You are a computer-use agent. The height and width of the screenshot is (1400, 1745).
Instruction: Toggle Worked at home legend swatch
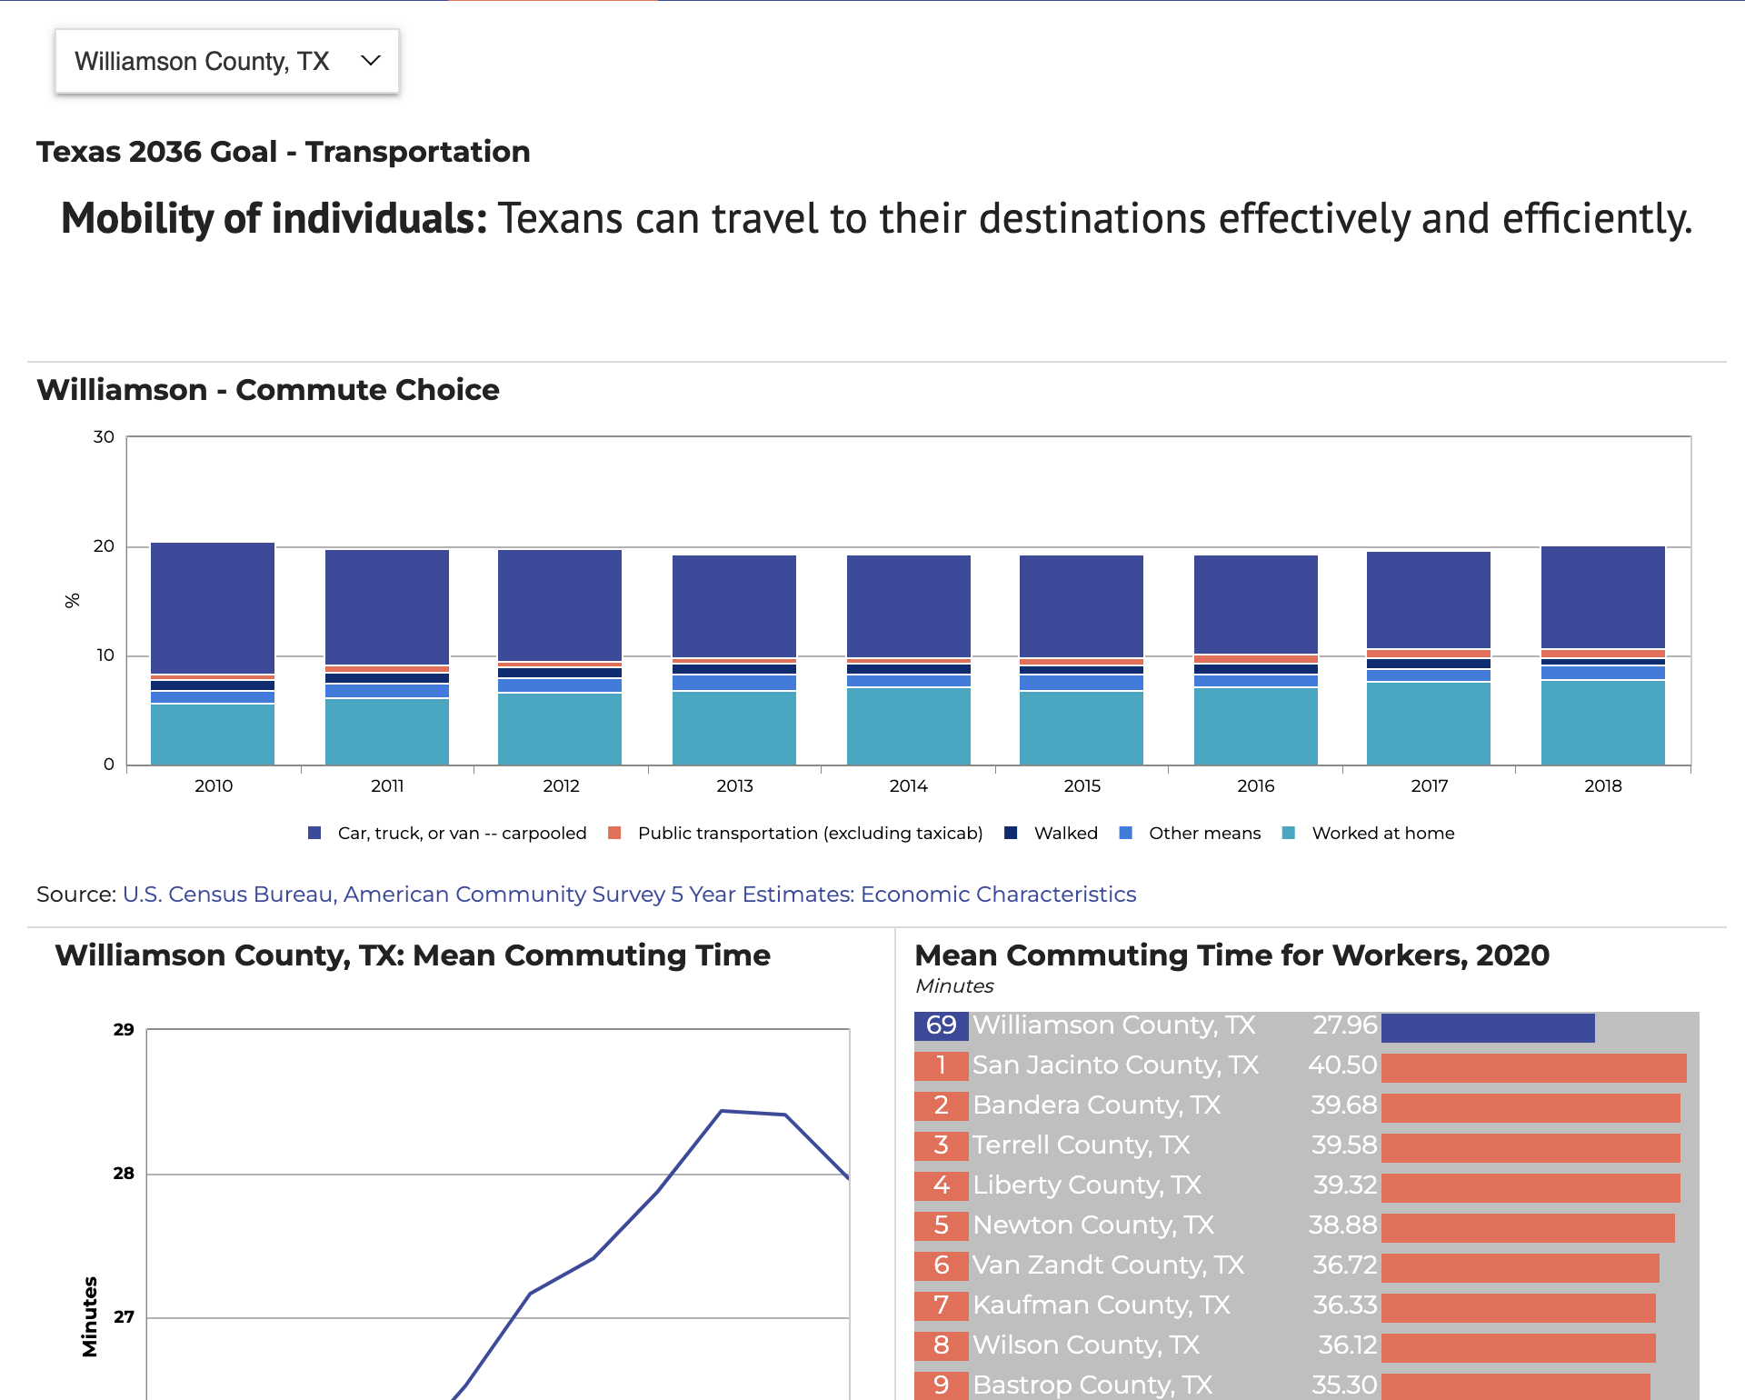pos(1288,833)
